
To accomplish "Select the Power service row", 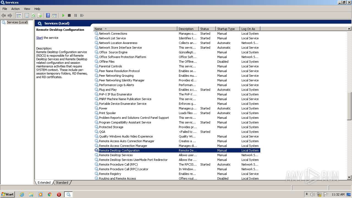I will 177,108.
